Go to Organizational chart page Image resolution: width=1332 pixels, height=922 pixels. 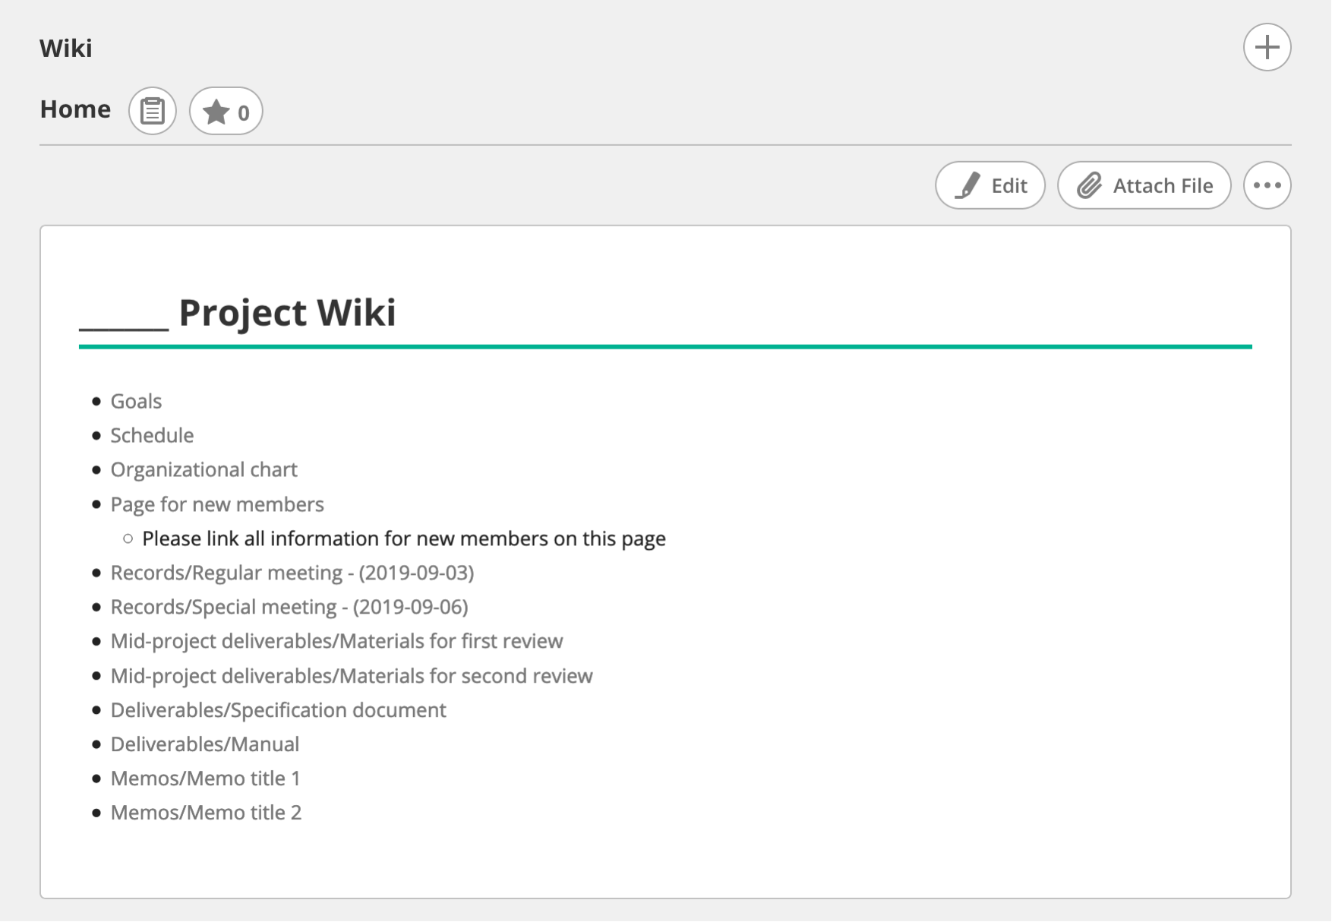tap(204, 469)
